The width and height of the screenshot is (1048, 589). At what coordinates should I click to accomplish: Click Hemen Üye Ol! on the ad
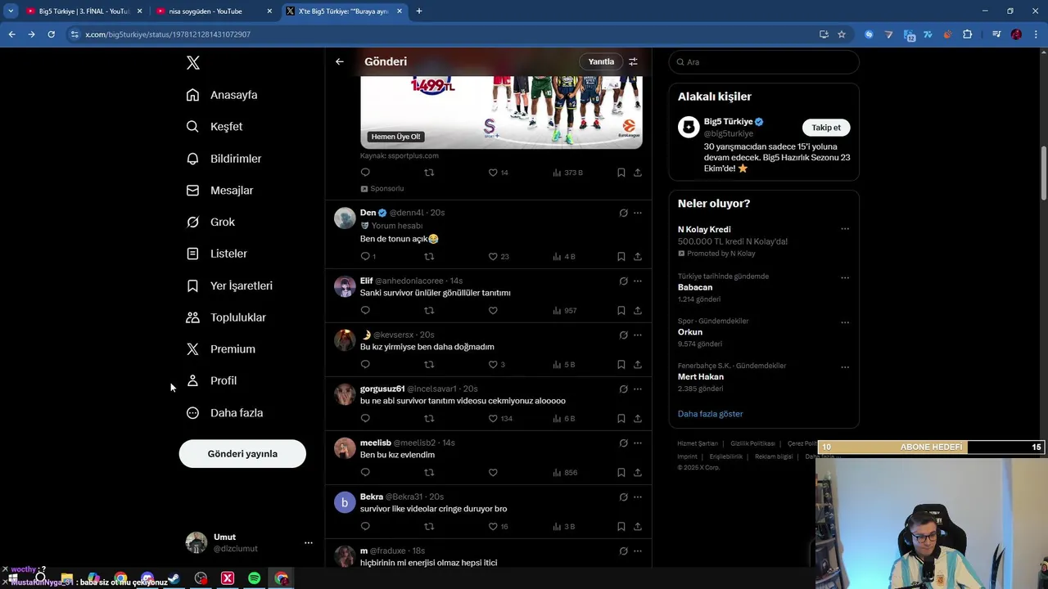coord(395,137)
